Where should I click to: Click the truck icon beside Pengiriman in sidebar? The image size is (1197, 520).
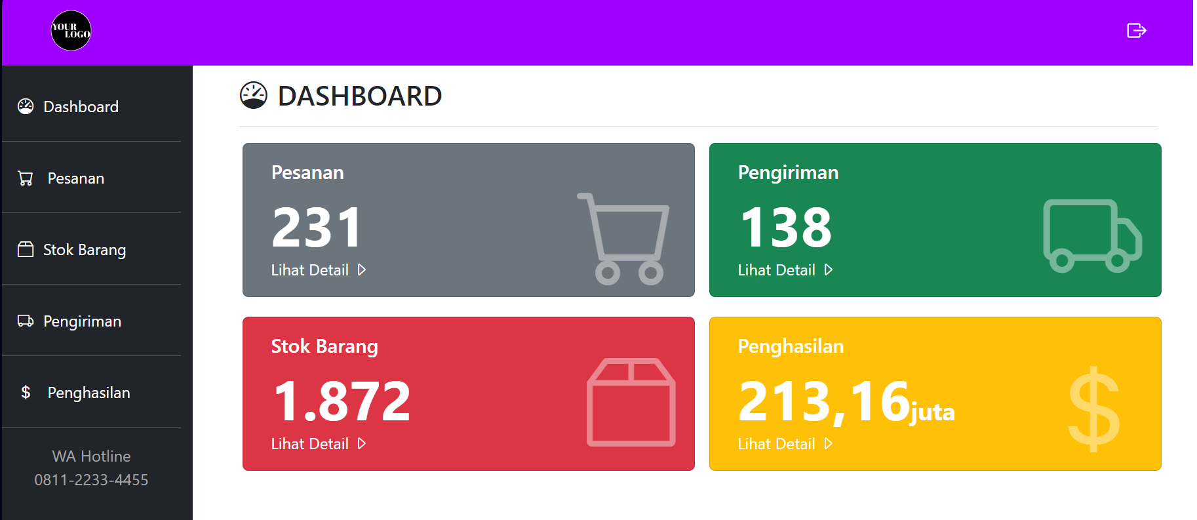26,321
